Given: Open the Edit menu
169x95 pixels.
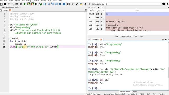Looking at the screenshot, I should pos(6,1).
